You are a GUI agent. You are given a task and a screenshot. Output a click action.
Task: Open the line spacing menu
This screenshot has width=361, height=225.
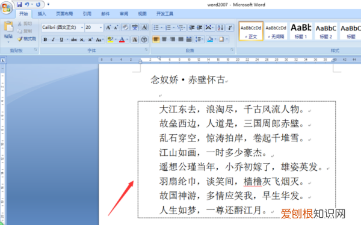tap(199, 39)
